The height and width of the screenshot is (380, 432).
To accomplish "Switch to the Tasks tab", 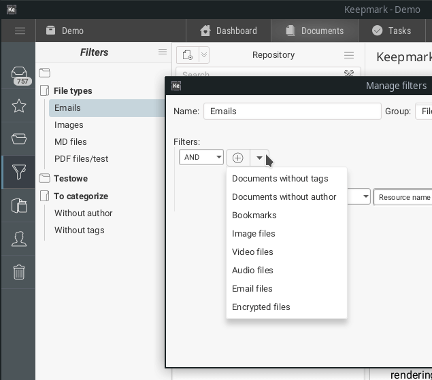I will coord(391,31).
